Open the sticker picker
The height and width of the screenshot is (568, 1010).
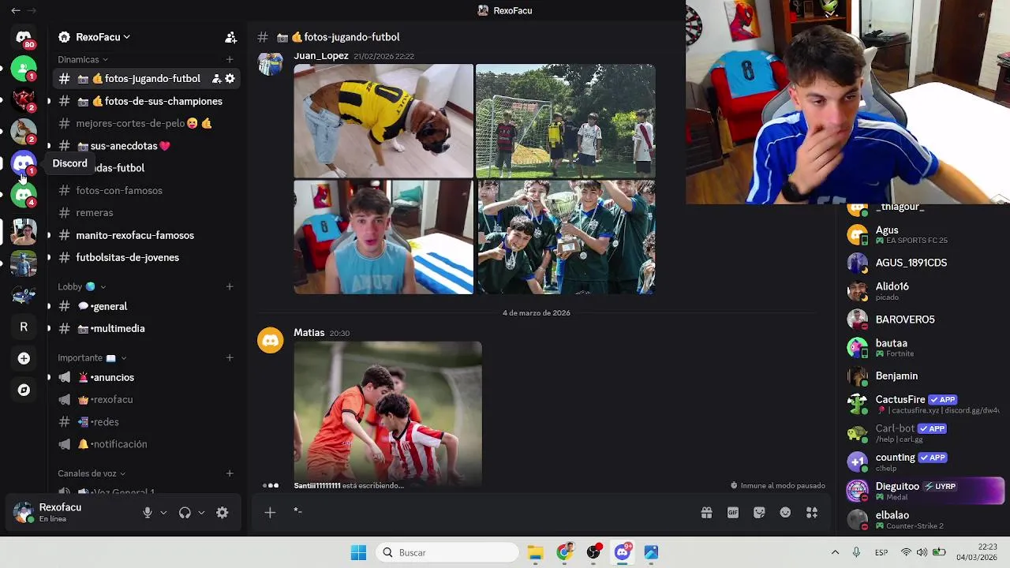click(759, 513)
